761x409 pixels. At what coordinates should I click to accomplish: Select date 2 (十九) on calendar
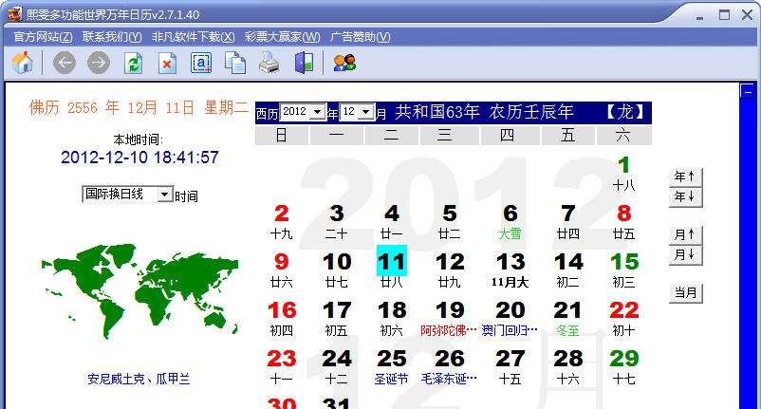pyautogui.click(x=282, y=214)
